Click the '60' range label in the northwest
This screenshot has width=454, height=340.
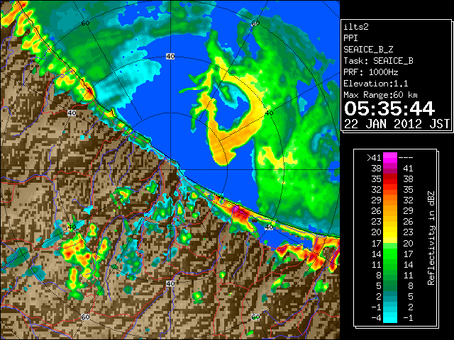tap(85, 23)
